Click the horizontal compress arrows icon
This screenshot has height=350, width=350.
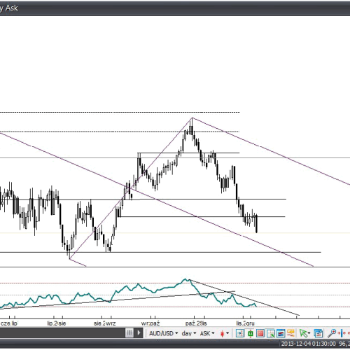click(342, 333)
